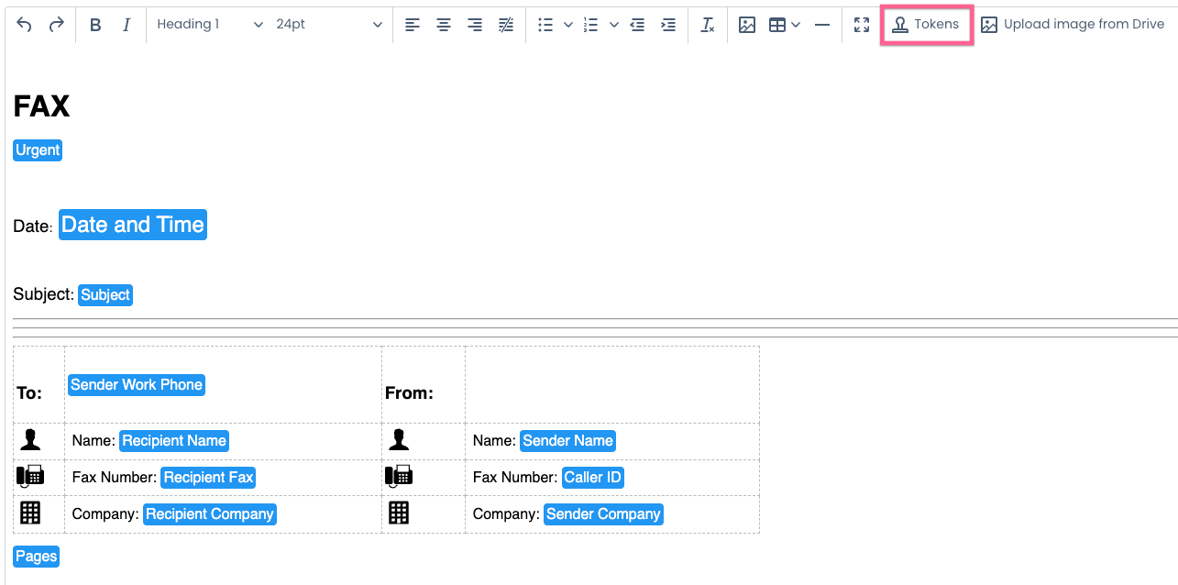Click the Redo arrow icon
Screen dimensions: 1178x585
[x=56, y=25]
